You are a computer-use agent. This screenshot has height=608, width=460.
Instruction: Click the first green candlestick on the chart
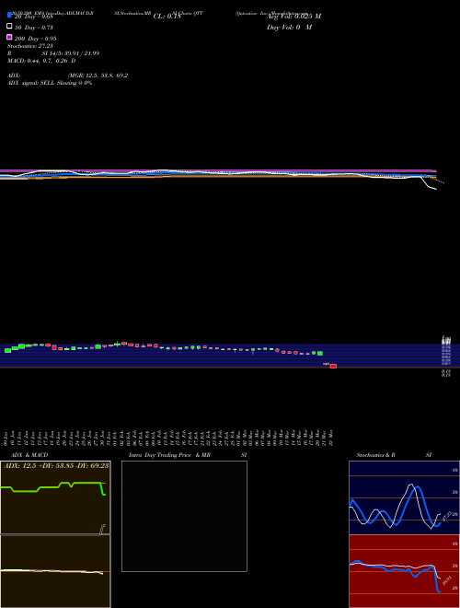[x=7, y=350]
